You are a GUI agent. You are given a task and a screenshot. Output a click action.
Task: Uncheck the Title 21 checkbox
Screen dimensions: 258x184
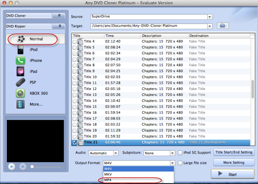coord(74,142)
